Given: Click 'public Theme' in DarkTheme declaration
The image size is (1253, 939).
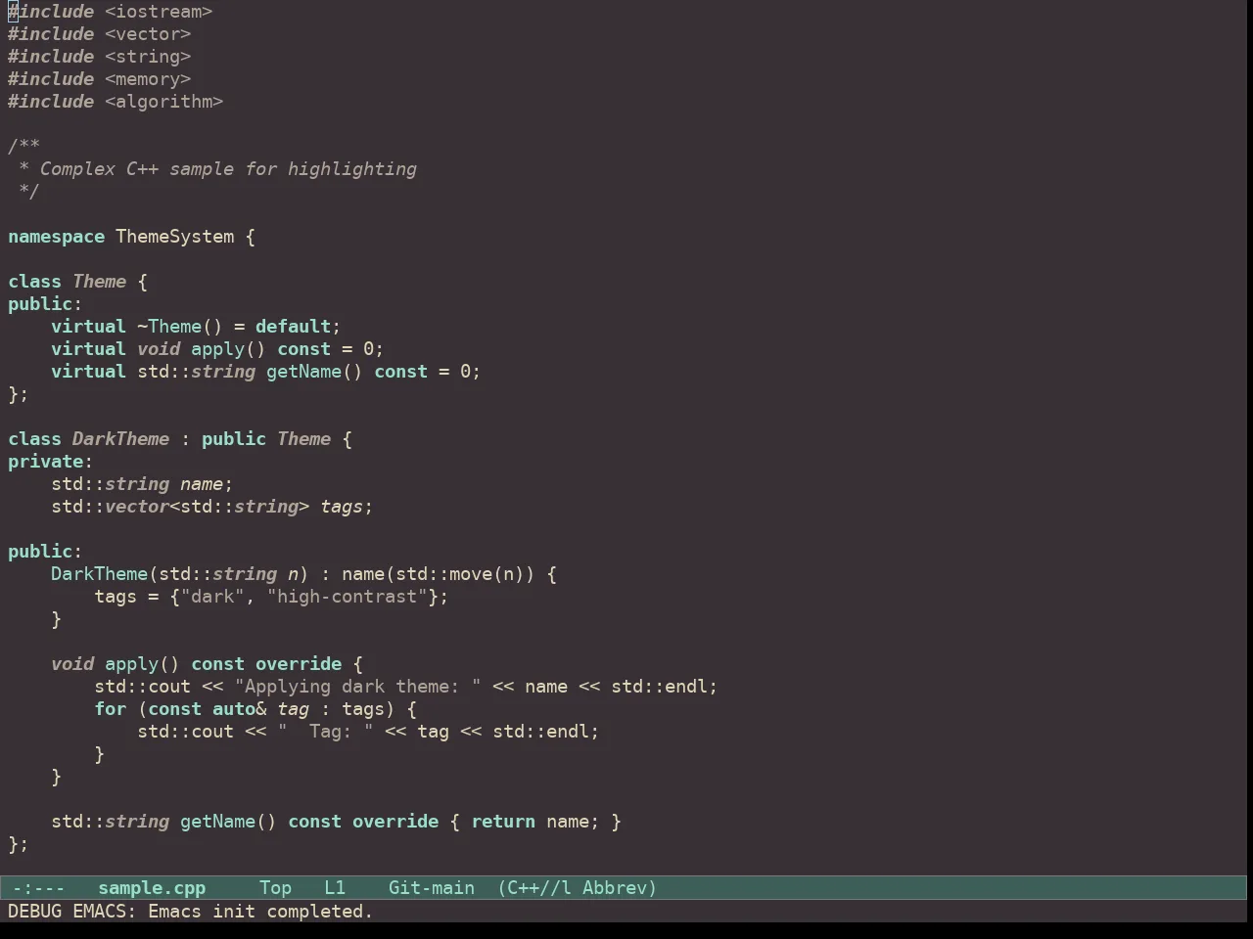Looking at the screenshot, I should click(x=266, y=439).
